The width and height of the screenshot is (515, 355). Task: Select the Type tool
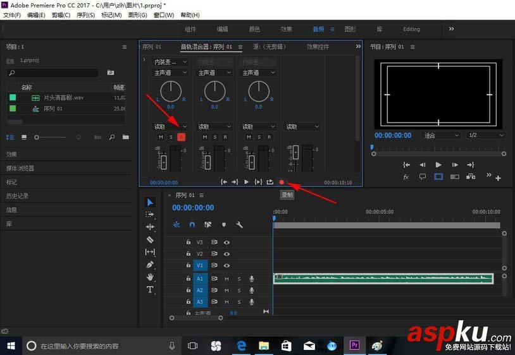tap(150, 289)
